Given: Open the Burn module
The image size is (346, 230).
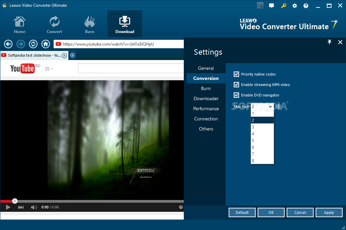Looking at the screenshot, I should 90,25.
